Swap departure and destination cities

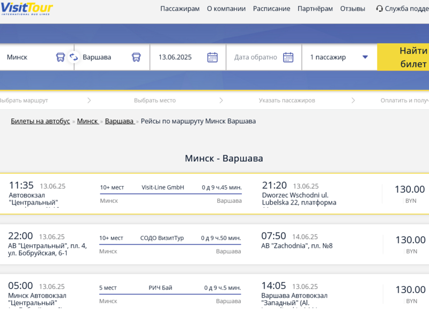coord(74,57)
